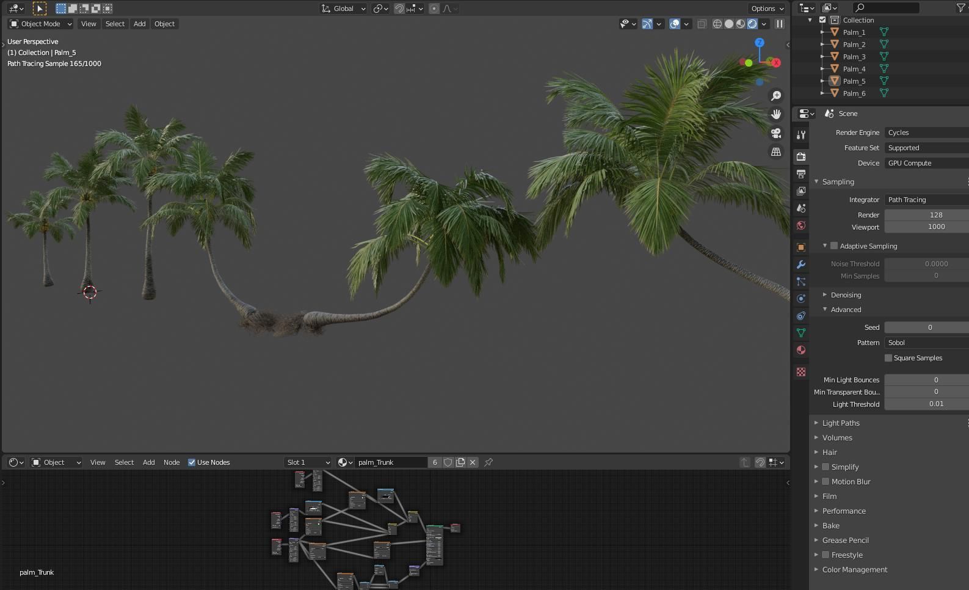969x590 pixels.
Task: Open the pivot point dropdown
Action: pyautogui.click(x=380, y=9)
